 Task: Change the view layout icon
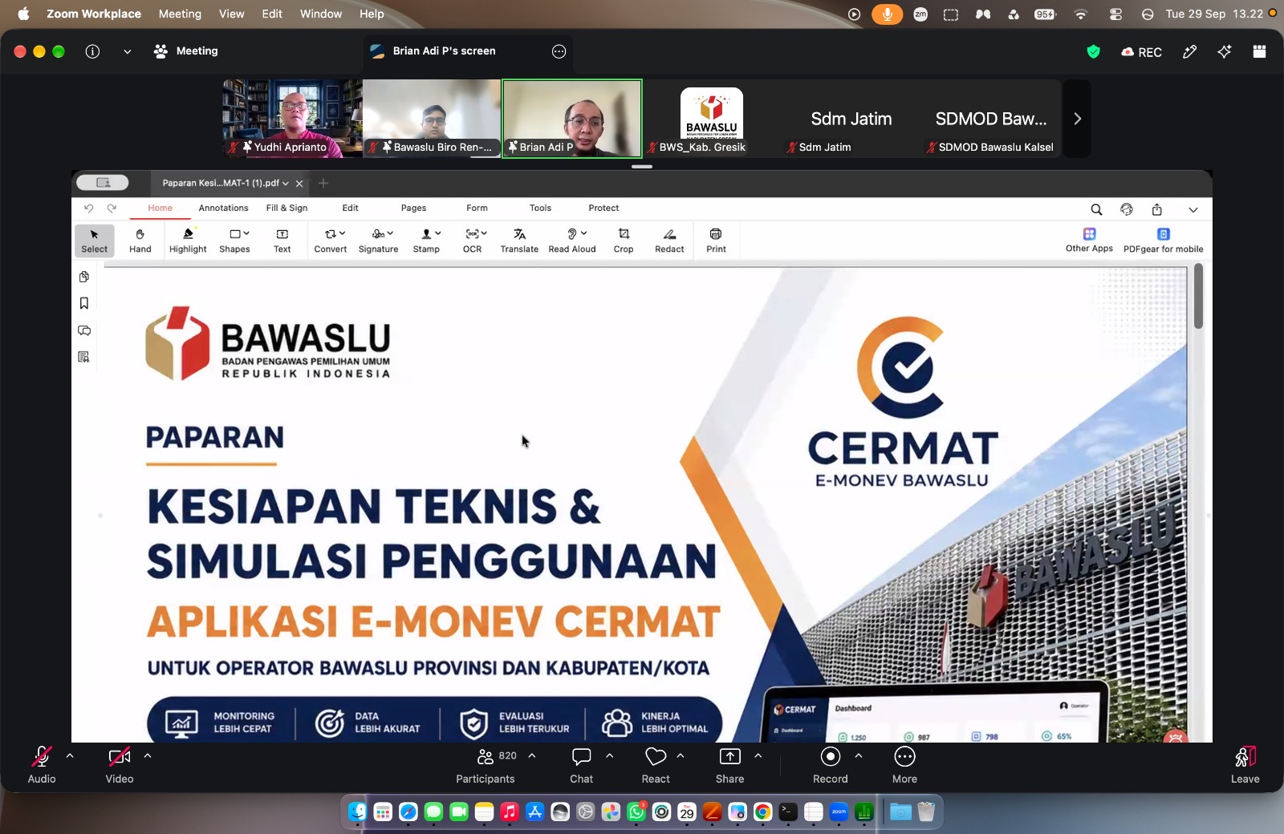click(x=1259, y=51)
